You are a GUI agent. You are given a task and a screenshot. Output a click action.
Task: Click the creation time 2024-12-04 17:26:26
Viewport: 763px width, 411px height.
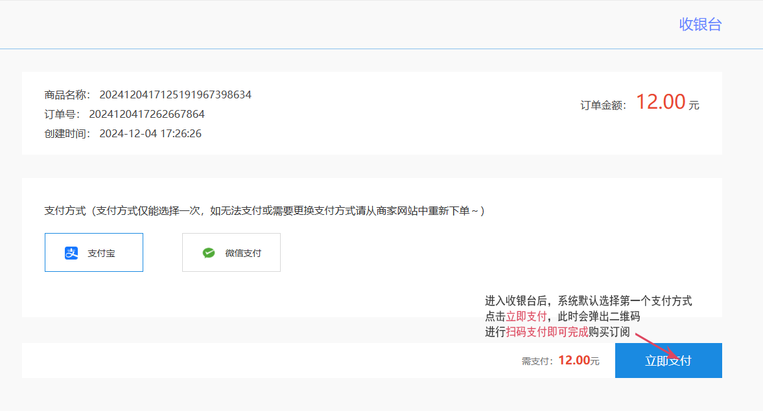point(150,134)
